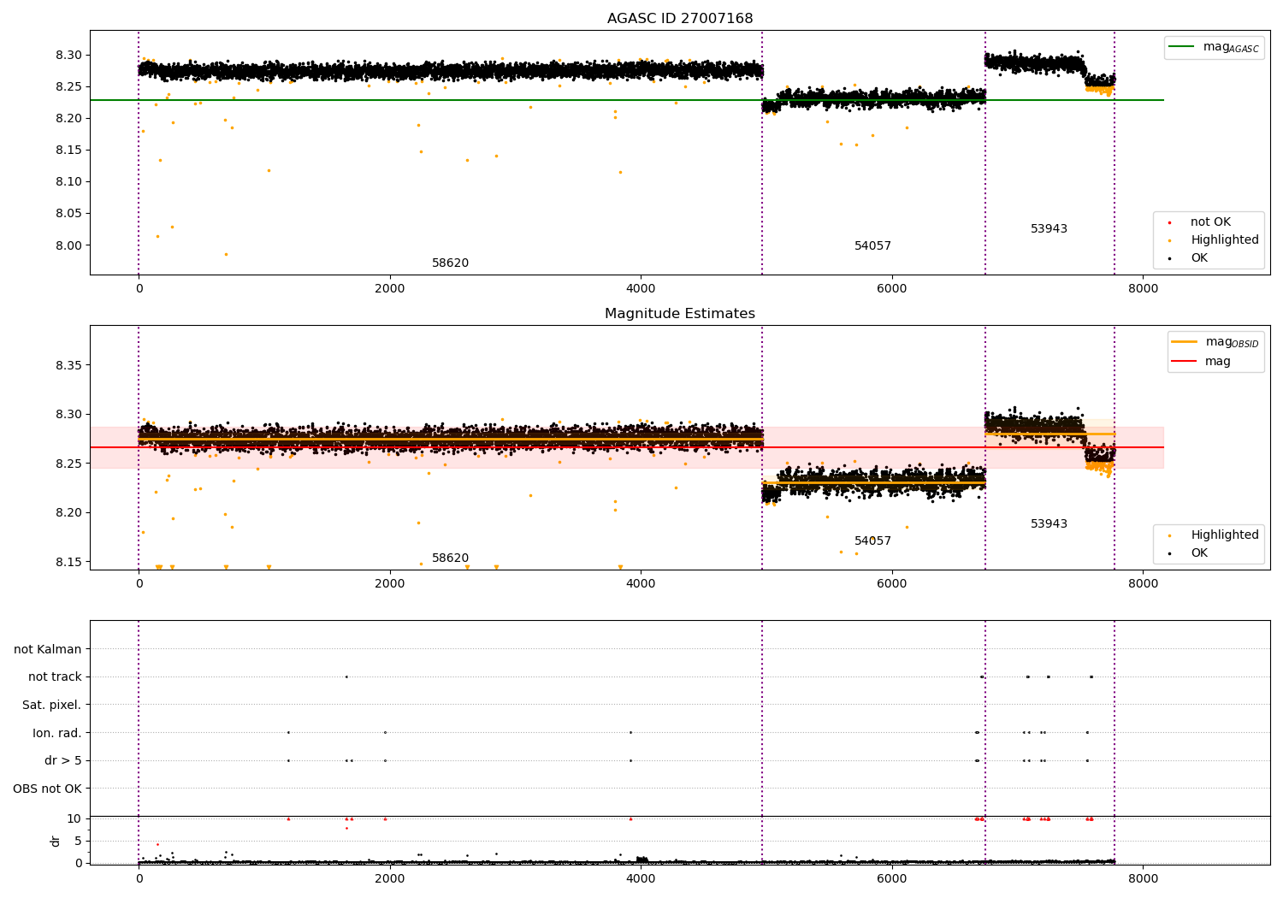Click the 'not track' axis label

tap(55, 676)
